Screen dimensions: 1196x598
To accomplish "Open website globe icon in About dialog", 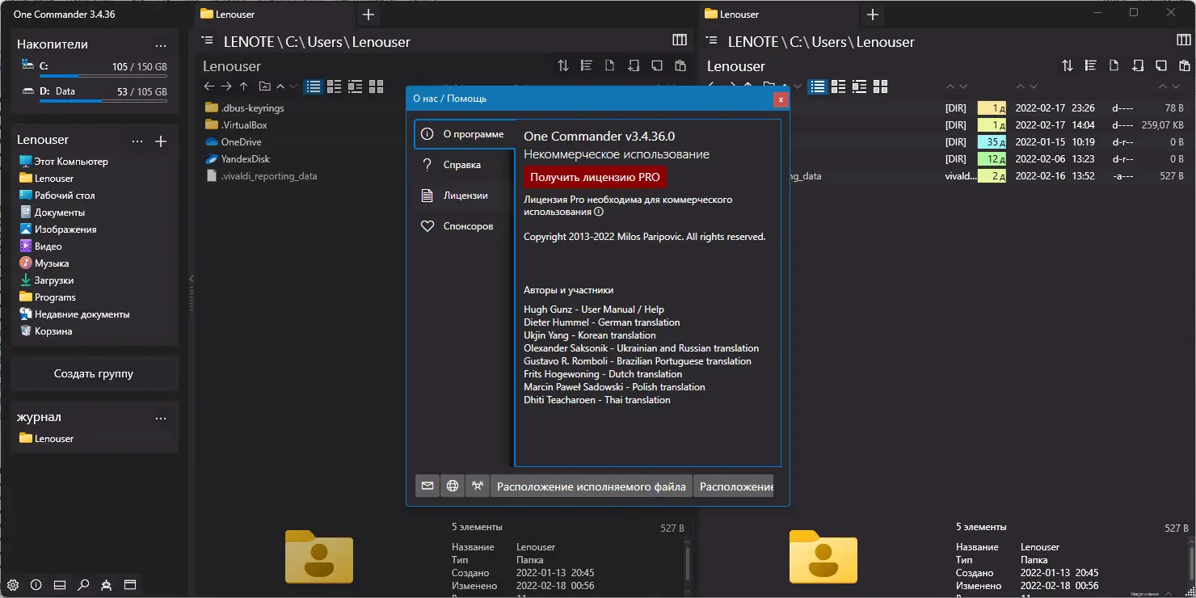I will (x=453, y=486).
